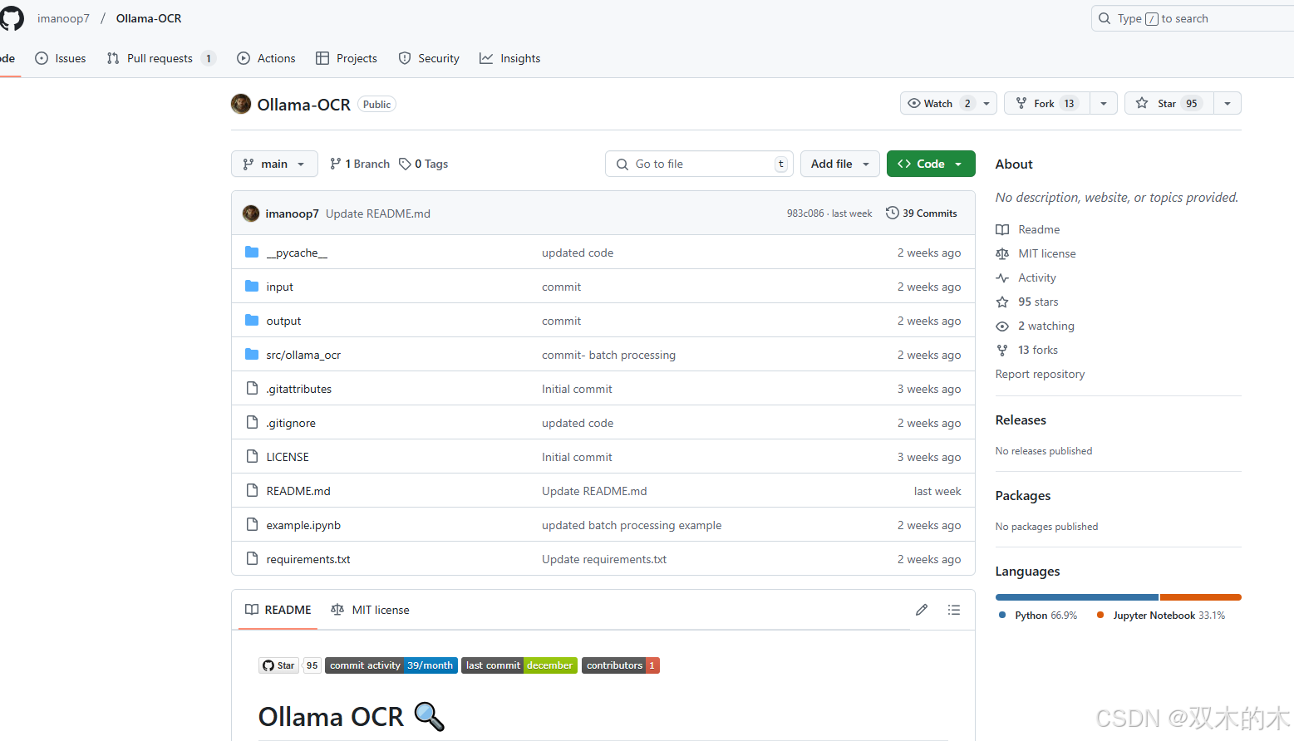
Task: Click the pulse icon beside Activity
Action: (x=1002, y=277)
